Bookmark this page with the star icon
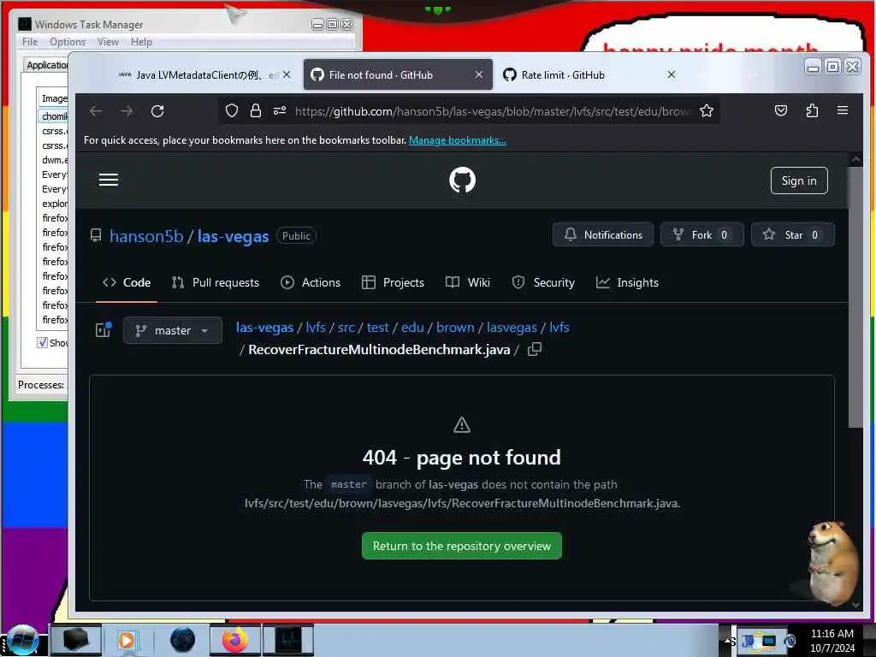Viewport: 876px width, 657px height. 707,110
